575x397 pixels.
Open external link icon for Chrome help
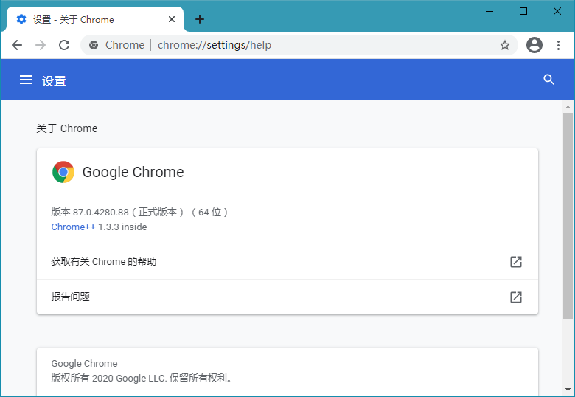516,262
